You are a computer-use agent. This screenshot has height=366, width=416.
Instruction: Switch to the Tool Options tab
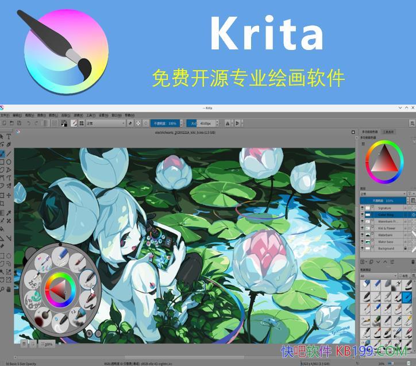point(388,132)
